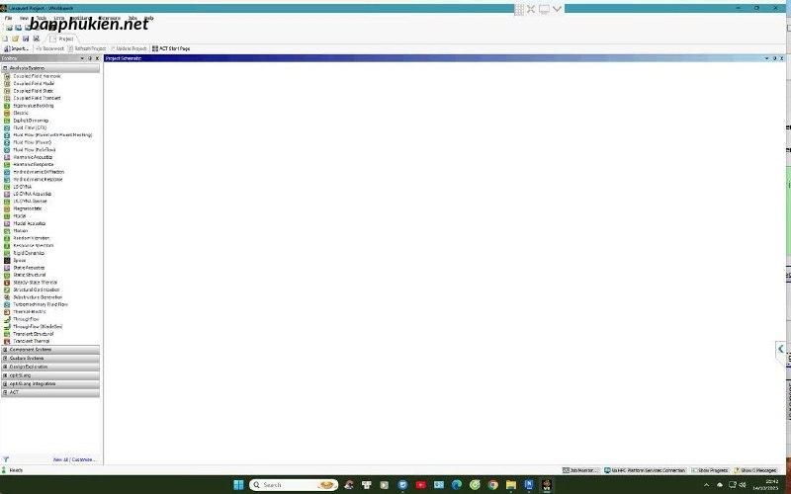This screenshot has width=791, height=494.
Task: Collapse the Analysis Systems section
Action: [49, 68]
